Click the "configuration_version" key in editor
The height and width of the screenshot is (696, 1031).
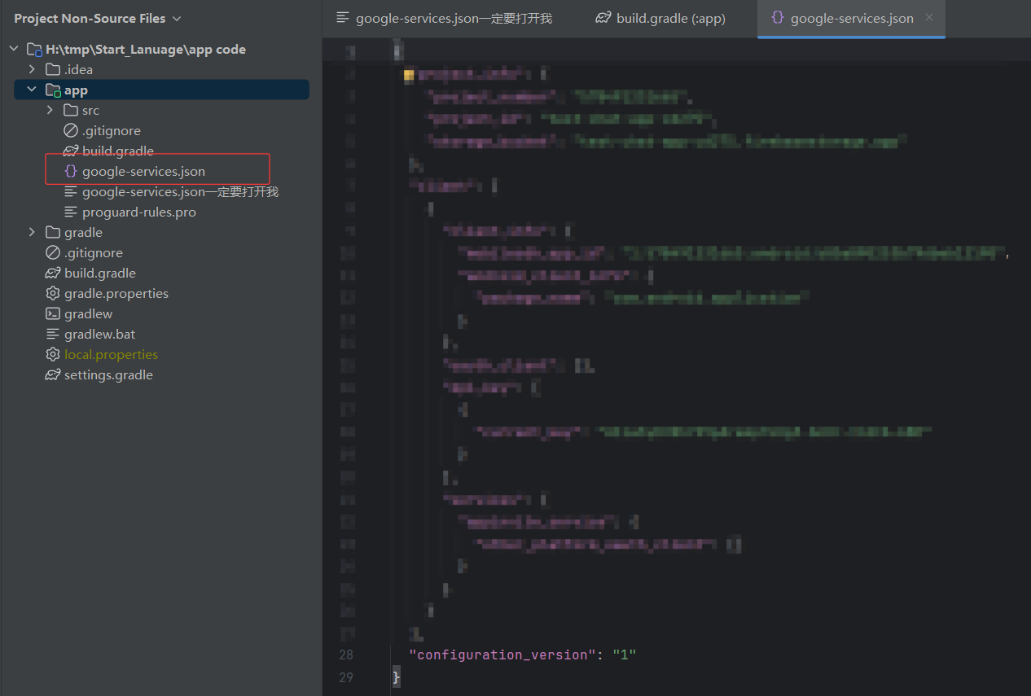pyautogui.click(x=503, y=654)
